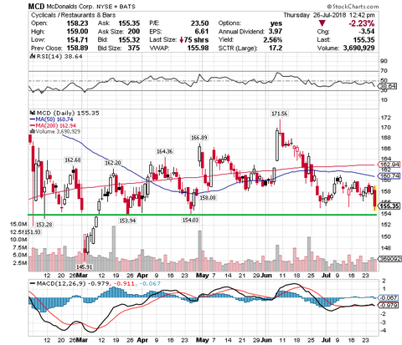This screenshot has width=402, height=345.
Task: Click the 171.56 peak price label
Action: (280, 114)
